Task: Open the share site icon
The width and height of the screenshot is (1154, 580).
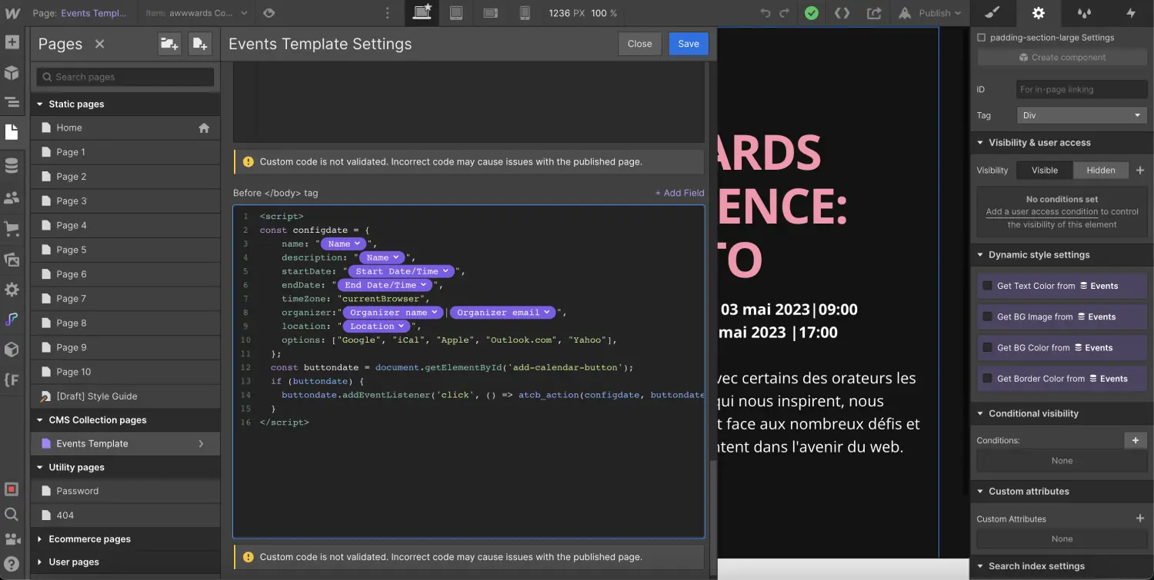Action: coord(874,13)
